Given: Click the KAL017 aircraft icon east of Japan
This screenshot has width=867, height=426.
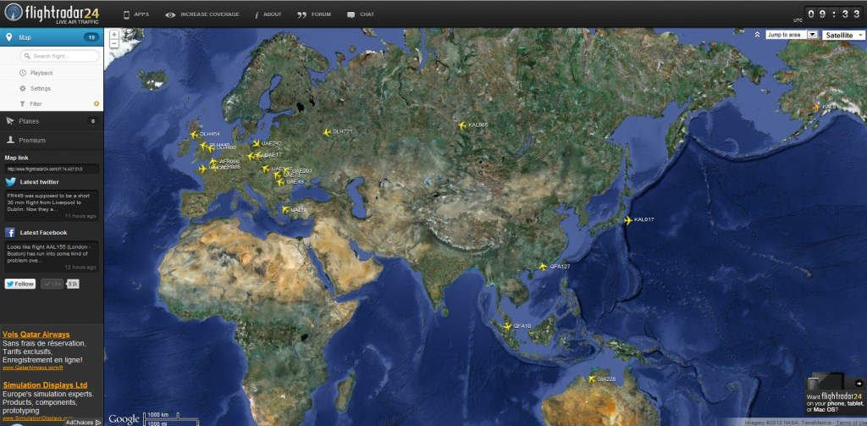Looking at the screenshot, I should 628,220.
